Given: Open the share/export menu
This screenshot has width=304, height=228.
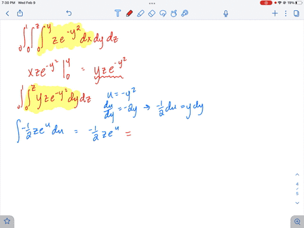Looking at the screenshot, I should pos(20,13).
